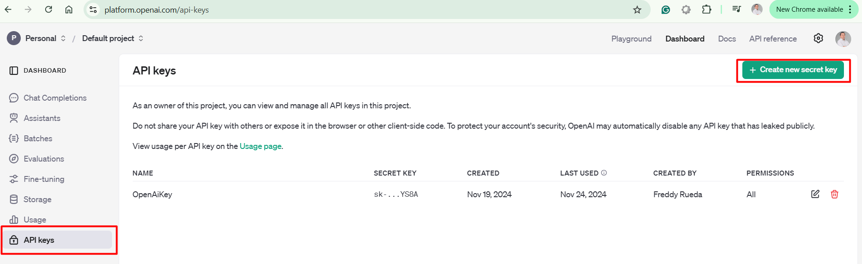
Task: Click the Usage bar chart icon
Action: coord(14,220)
